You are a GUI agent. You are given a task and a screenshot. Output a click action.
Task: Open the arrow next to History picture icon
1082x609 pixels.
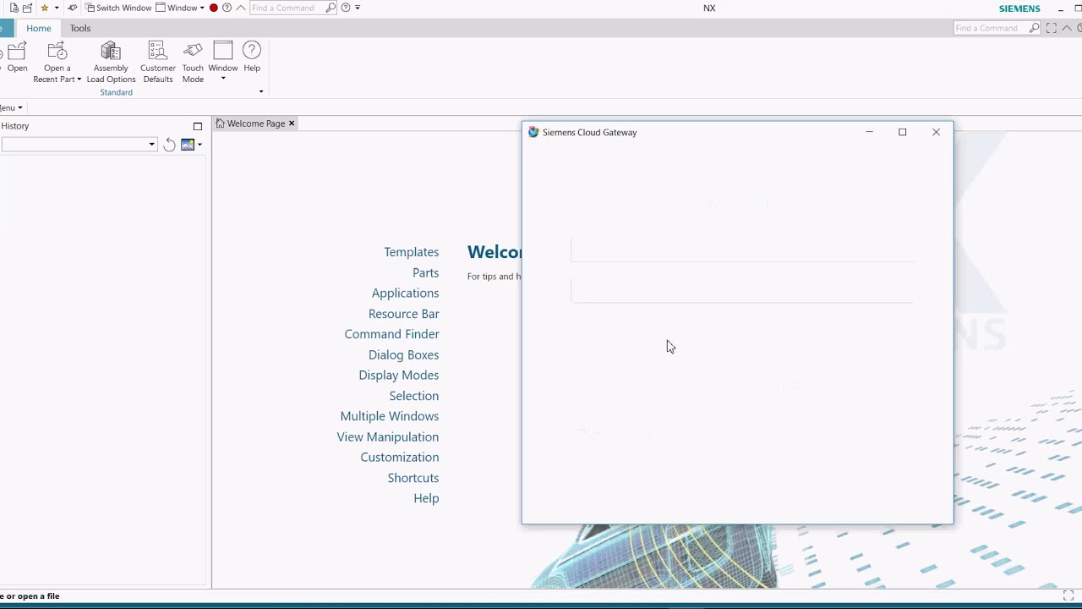[199, 145]
